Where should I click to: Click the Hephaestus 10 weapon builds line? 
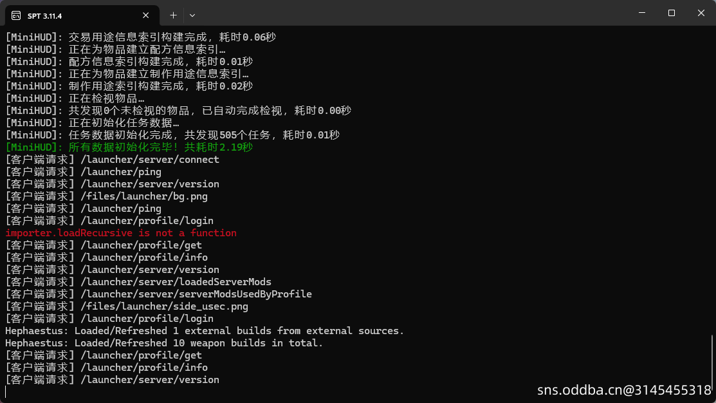[x=164, y=343]
